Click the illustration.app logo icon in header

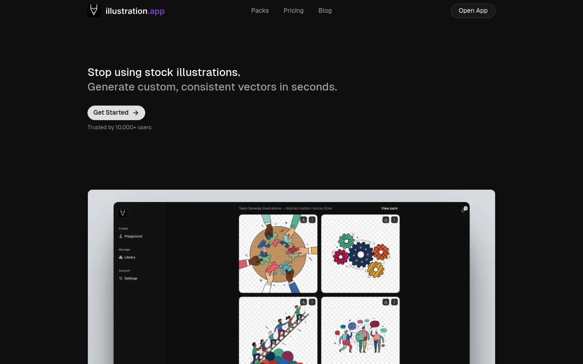point(94,10)
